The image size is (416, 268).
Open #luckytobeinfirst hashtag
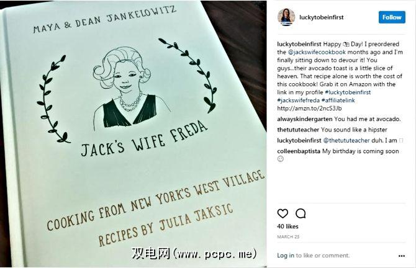(348, 92)
